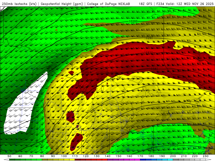Click the 'Valid: 12Z WED NOV 26 2025' text

click(190, 4)
